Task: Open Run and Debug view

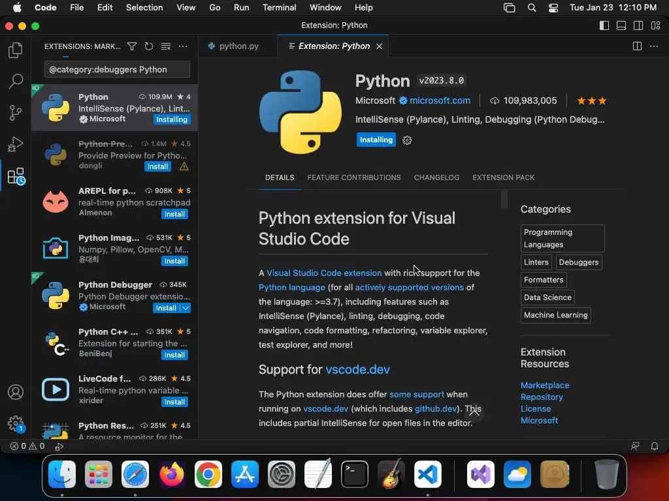Action: tap(16, 144)
